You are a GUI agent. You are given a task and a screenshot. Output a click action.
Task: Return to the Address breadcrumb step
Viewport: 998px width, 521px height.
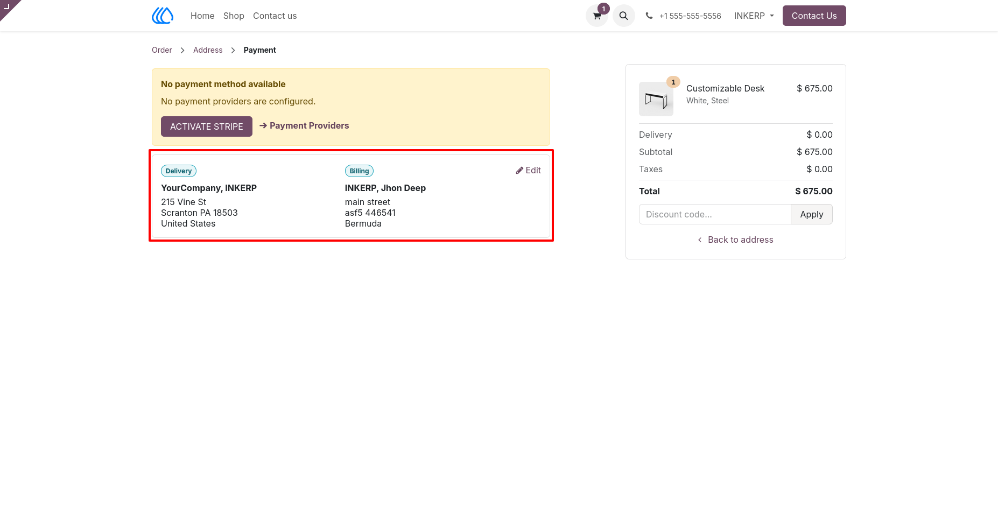tap(208, 50)
